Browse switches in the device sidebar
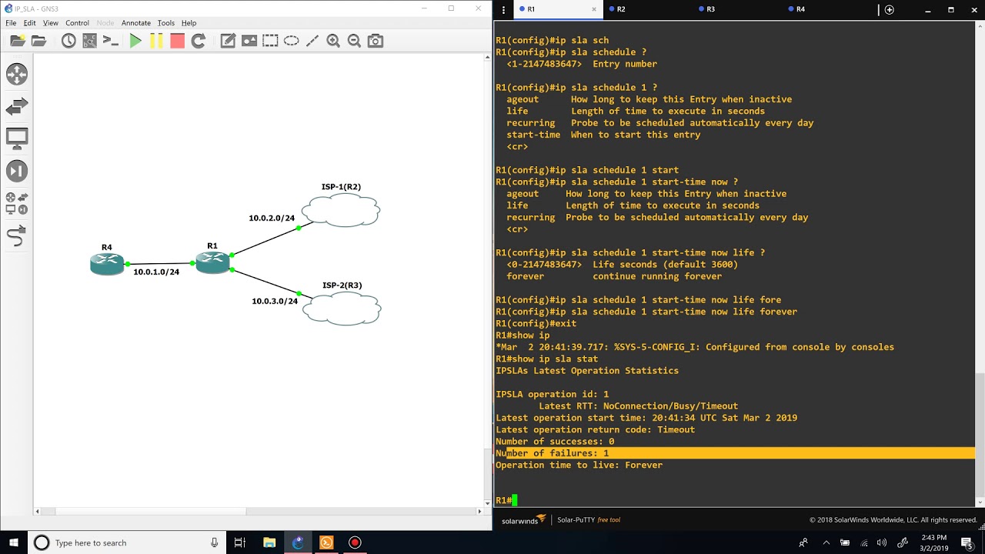Viewport: 985px width, 554px height. [x=17, y=107]
